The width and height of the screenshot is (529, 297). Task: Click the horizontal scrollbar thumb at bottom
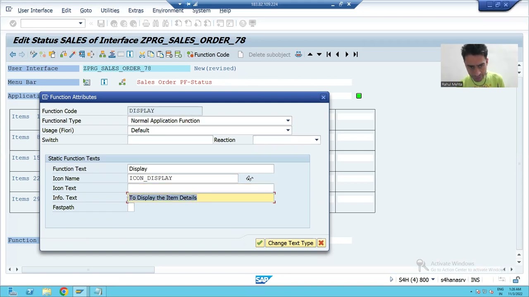88,270
